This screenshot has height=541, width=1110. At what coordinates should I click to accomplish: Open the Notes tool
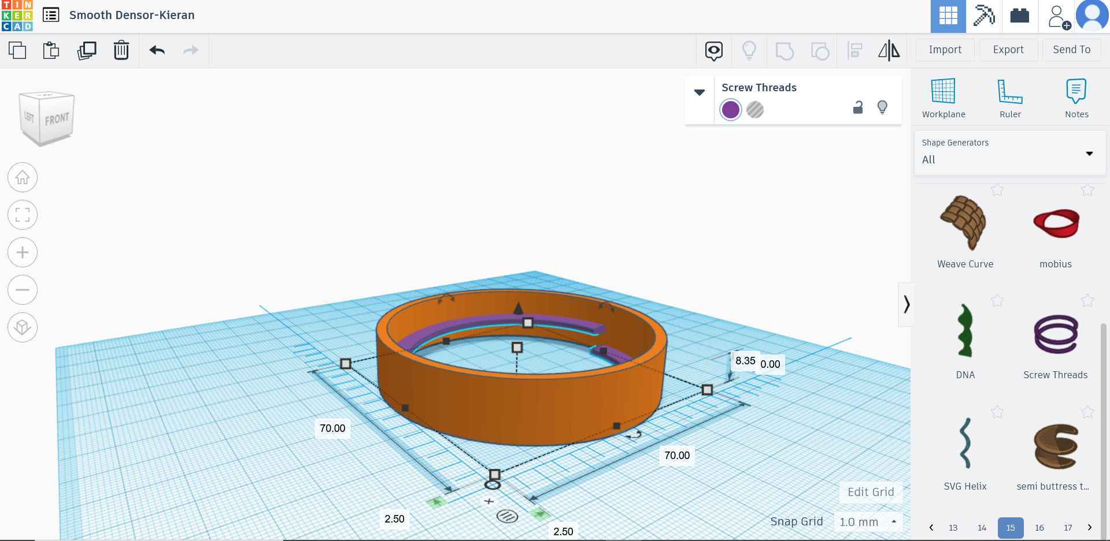point(1076,98)
